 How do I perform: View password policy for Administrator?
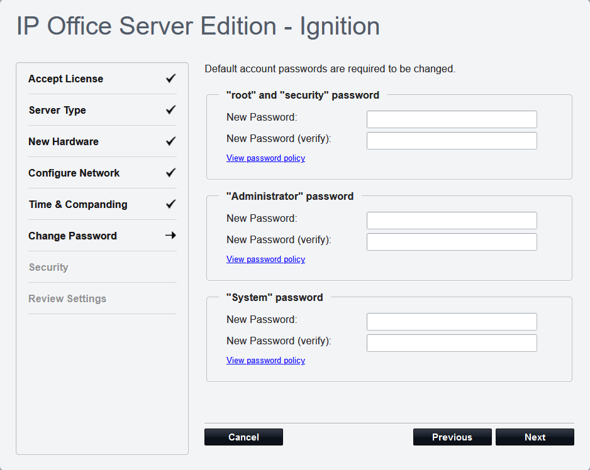pos(265,259)
